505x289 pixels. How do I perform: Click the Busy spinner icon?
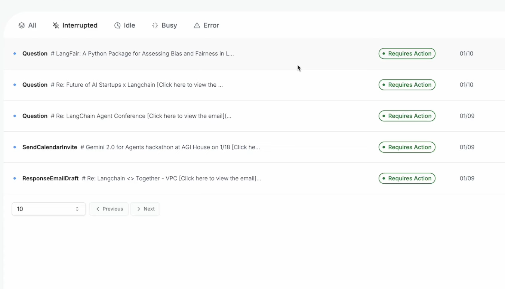click(155, 25)
